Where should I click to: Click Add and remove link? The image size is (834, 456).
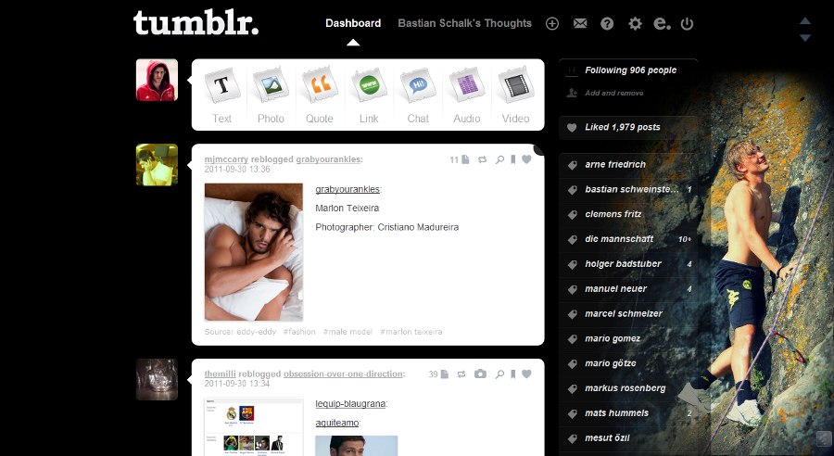[613, 93]
